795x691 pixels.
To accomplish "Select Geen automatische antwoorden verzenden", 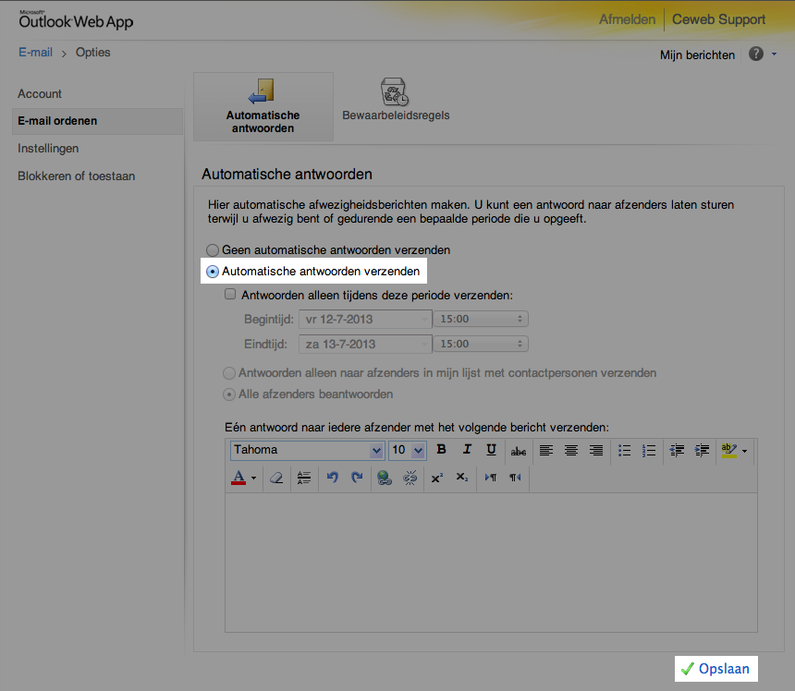I will 213,249.
